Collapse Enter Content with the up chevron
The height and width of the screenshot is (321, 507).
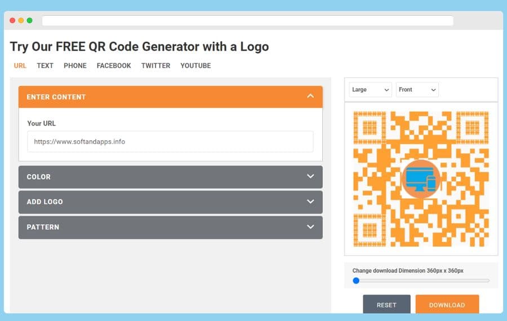tap(310, 96)
